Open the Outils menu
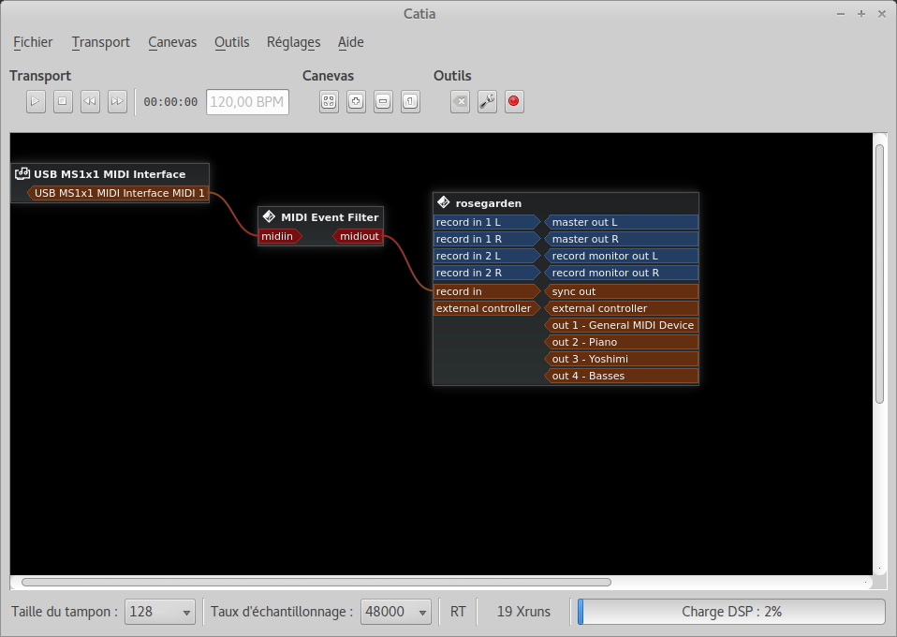 (231, 42)
